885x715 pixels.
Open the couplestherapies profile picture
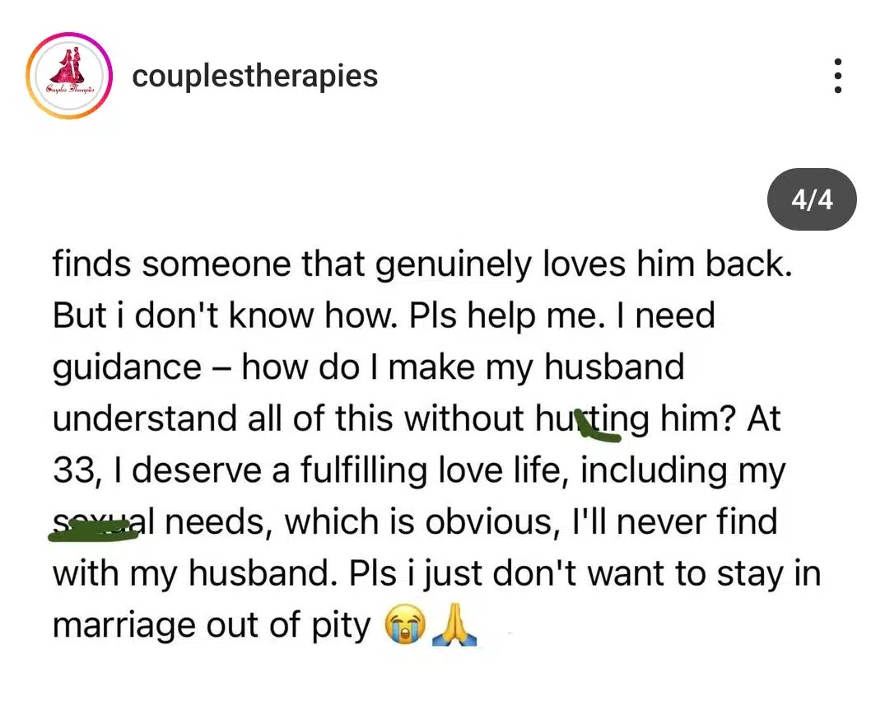(x=69, y=76)
